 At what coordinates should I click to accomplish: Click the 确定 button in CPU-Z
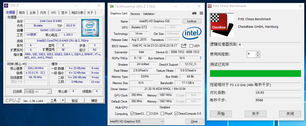tap(94, 100)
